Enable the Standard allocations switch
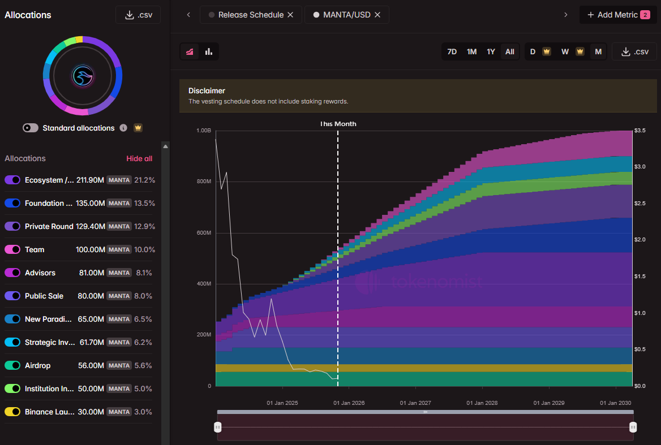Image resolution: width=661 pixels, height=445 pixels. [31, 128]
